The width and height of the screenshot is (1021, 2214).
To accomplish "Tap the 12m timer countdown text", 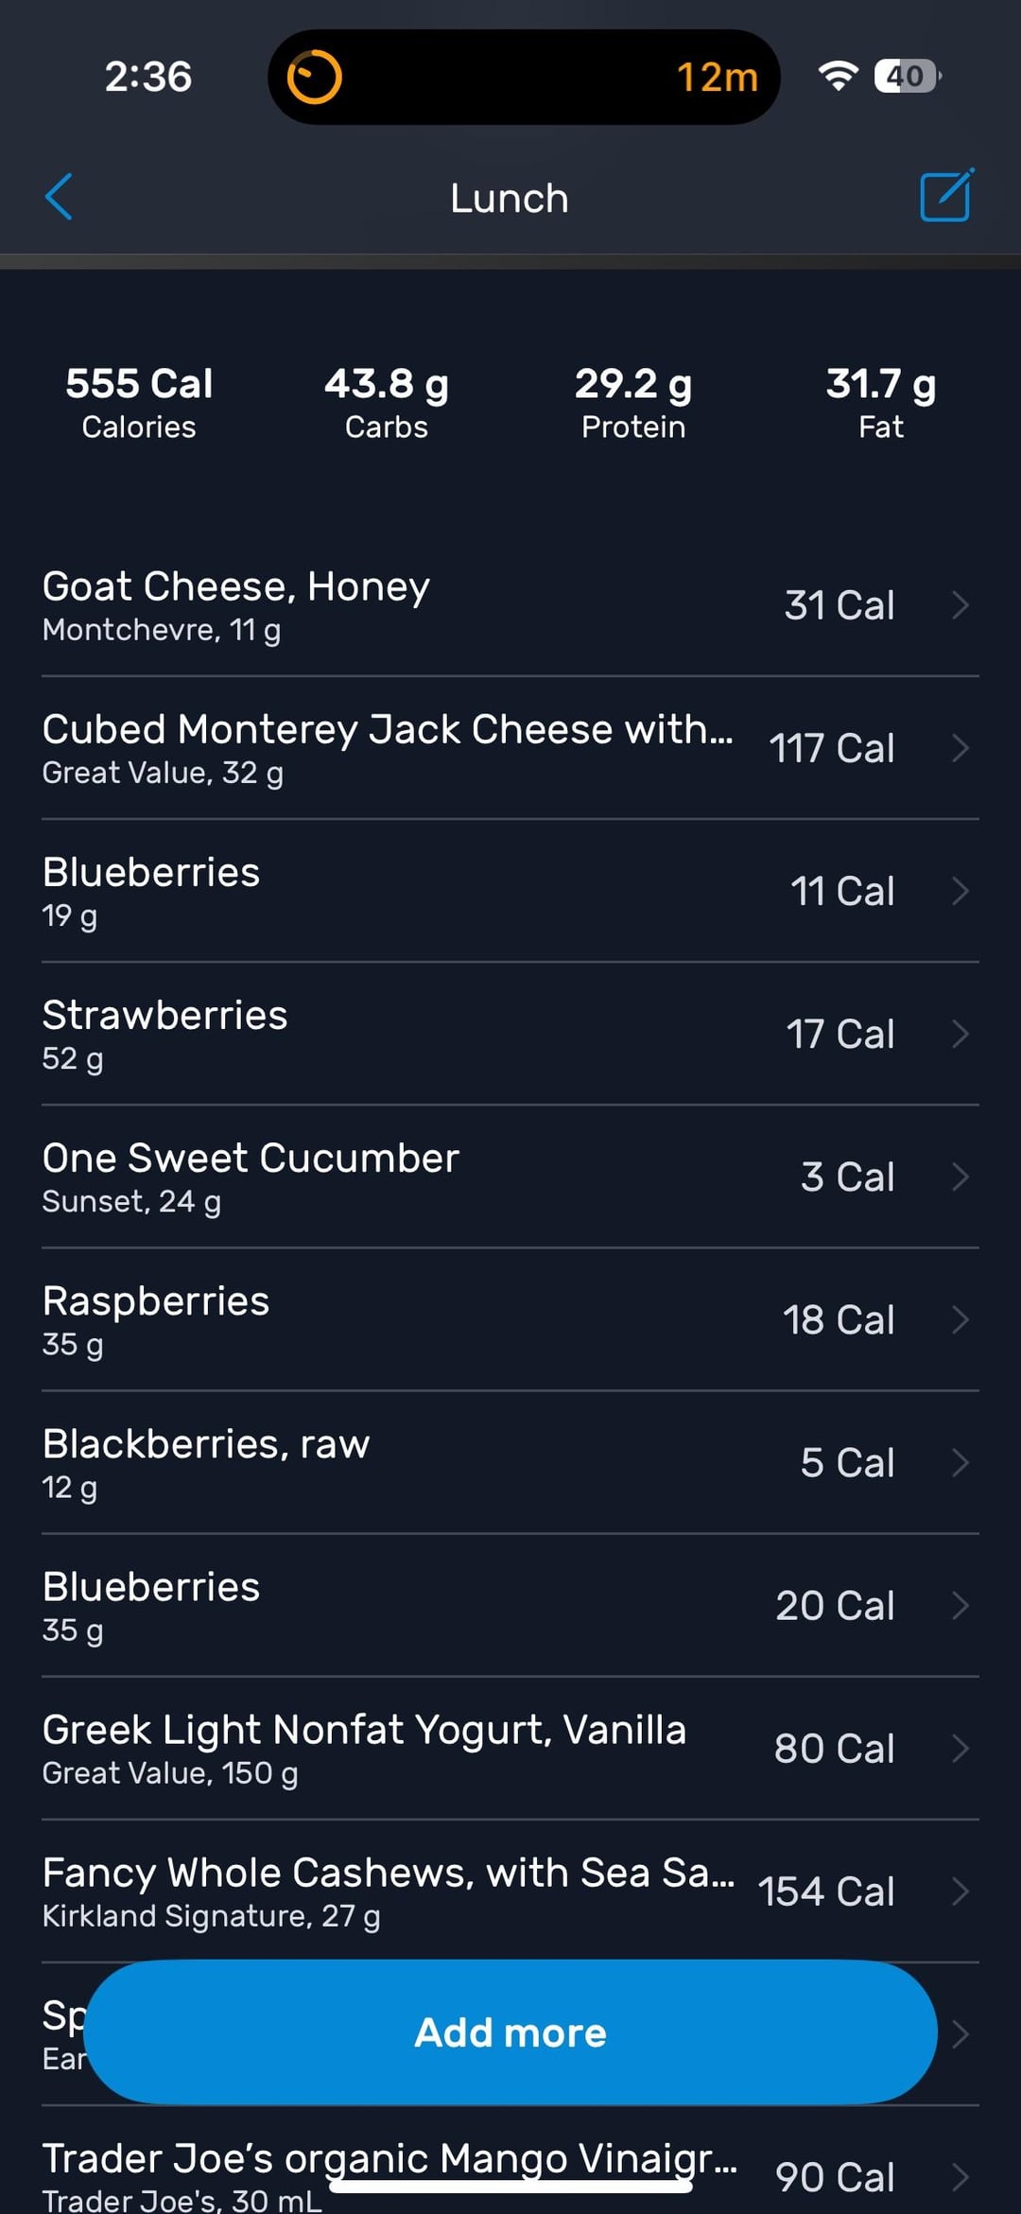I will click(x=717, y=78).
